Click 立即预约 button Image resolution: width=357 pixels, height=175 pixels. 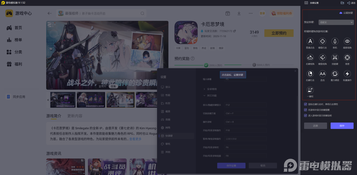tap(279, 33)
